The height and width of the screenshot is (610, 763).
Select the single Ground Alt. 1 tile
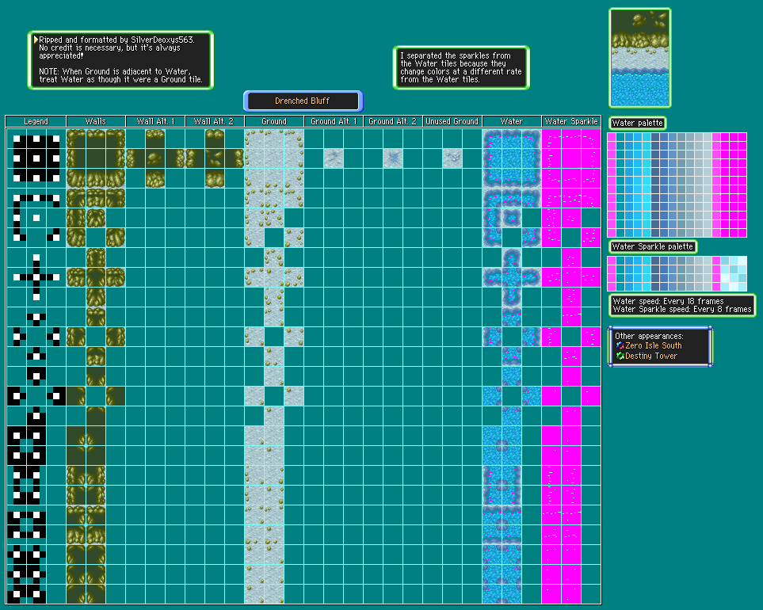click(x=334, y=158)
